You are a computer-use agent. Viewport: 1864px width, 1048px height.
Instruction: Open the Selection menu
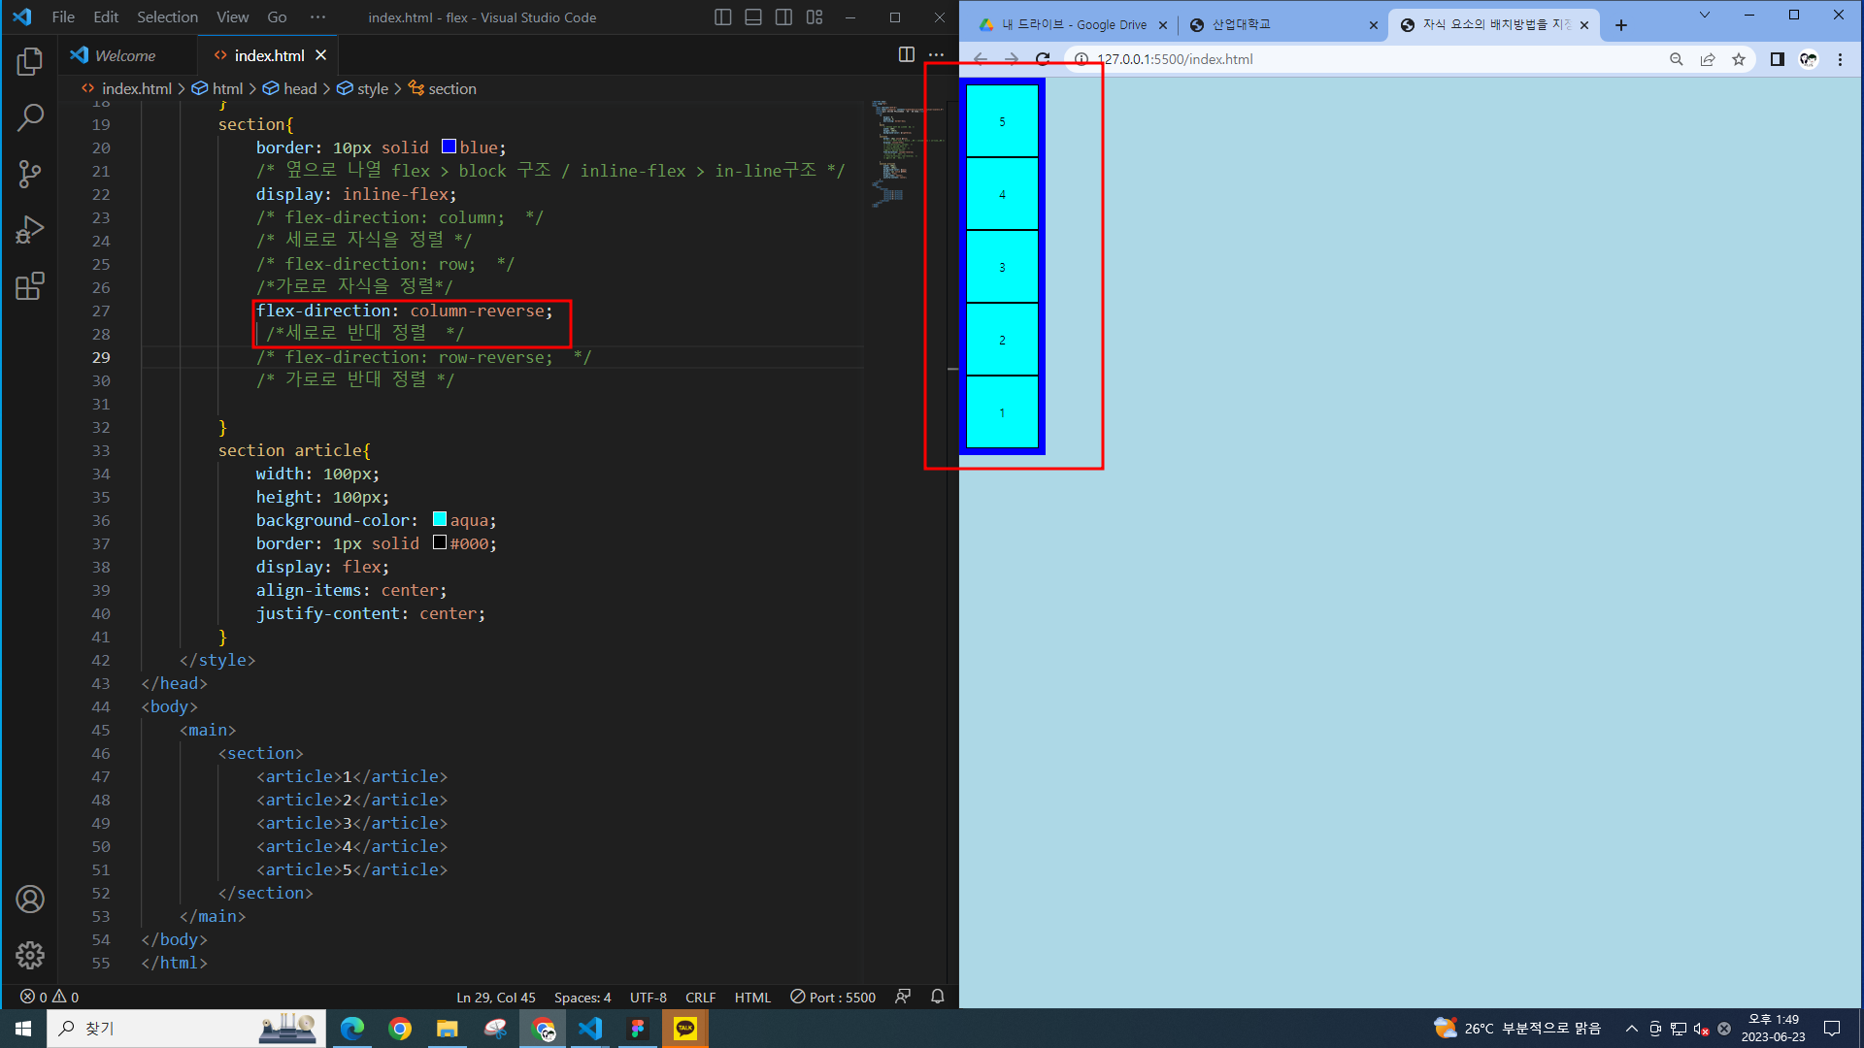pyautogui.click(x=167, y=17)
